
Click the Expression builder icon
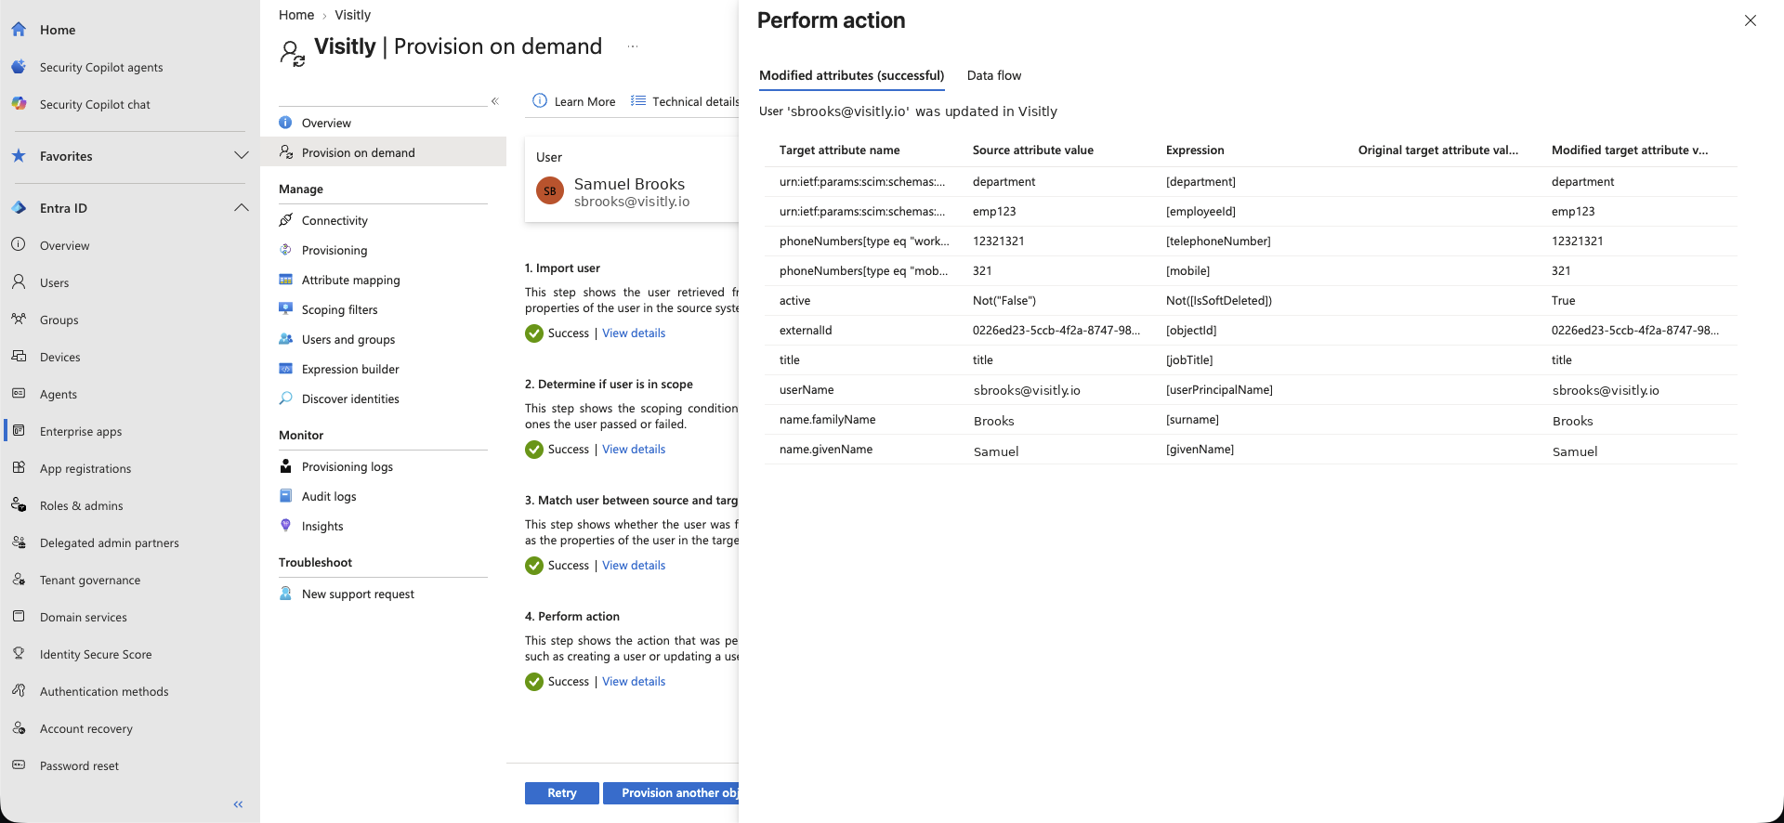(286, 369)
